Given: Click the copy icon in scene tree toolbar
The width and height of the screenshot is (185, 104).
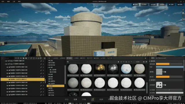Looking at the screenshot, I should click(31, 58).
